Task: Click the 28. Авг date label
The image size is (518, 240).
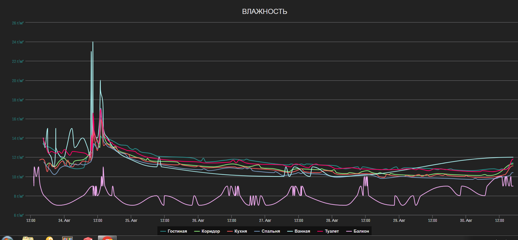Action: [x=332, y=220]
